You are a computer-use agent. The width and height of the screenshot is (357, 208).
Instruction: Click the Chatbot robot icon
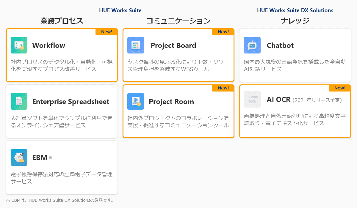252,45
